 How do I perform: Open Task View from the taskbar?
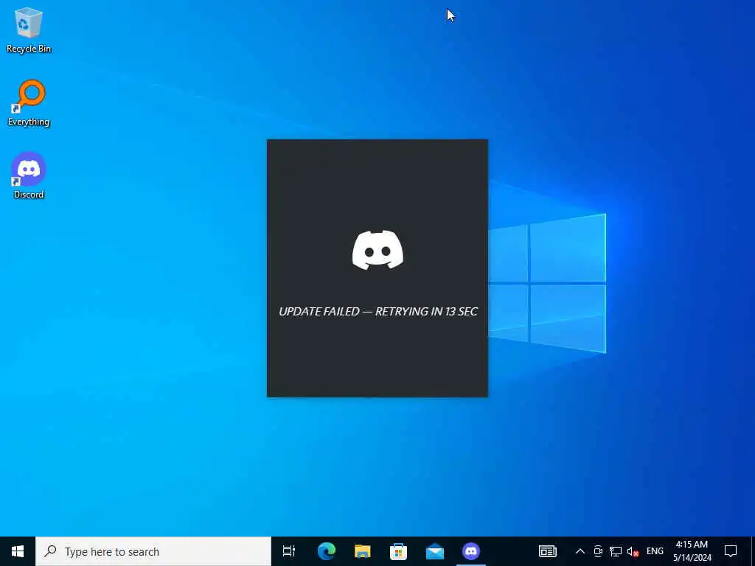(x=289, y=551)
